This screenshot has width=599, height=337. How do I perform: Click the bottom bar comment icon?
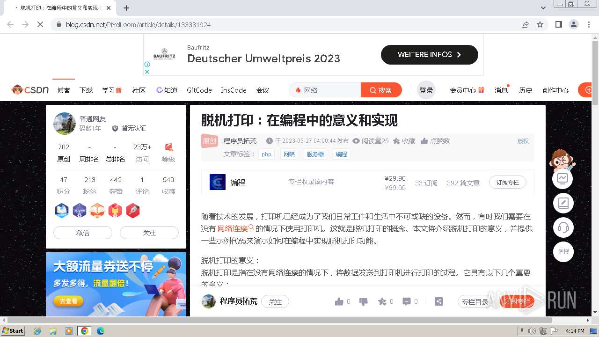click(x=407, y=301)
